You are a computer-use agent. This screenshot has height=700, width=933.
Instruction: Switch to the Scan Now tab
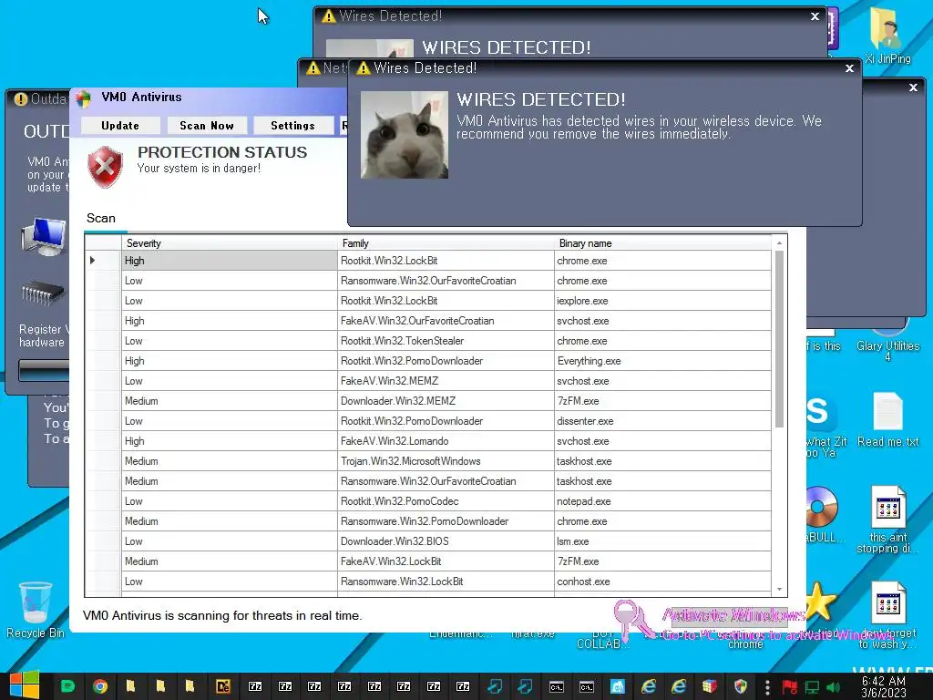point(207,126)
